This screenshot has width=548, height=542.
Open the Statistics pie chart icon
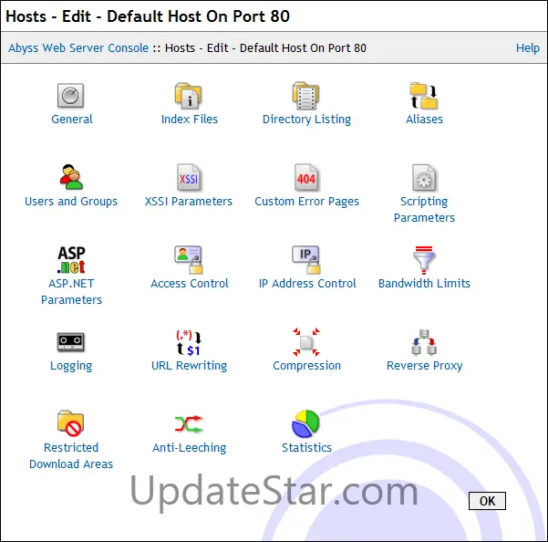point(306,423)
